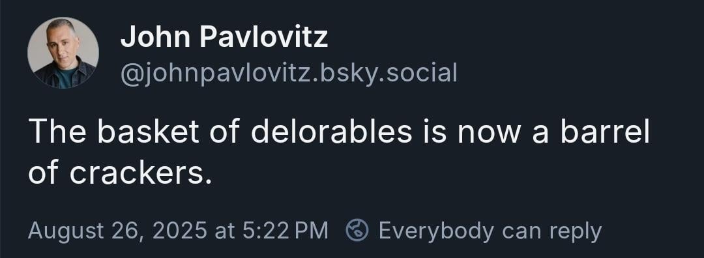Click the word basket in the post
The height and width of the screenshot is (258, 704).
[x=148, y=132]
